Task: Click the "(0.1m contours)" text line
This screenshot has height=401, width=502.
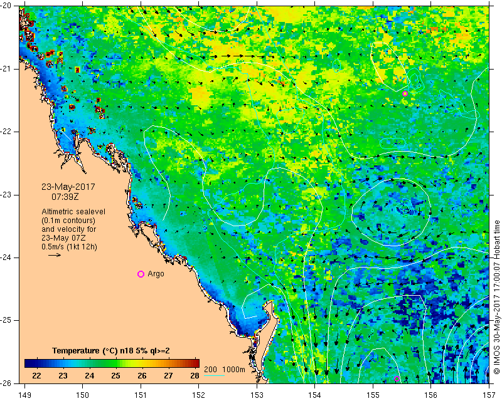Action: coord(68,221)
